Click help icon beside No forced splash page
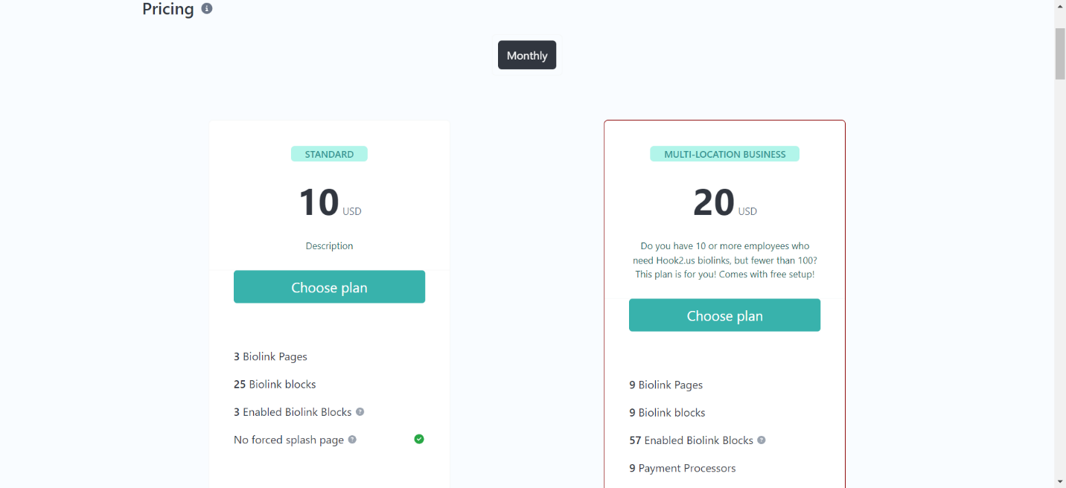The image size is (1066, 488). click(x=353, y=440)
